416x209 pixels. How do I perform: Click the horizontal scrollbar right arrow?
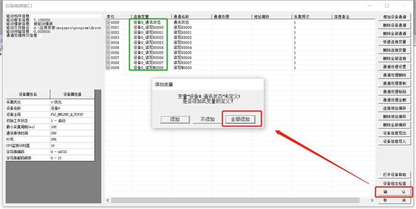(372, 200)
